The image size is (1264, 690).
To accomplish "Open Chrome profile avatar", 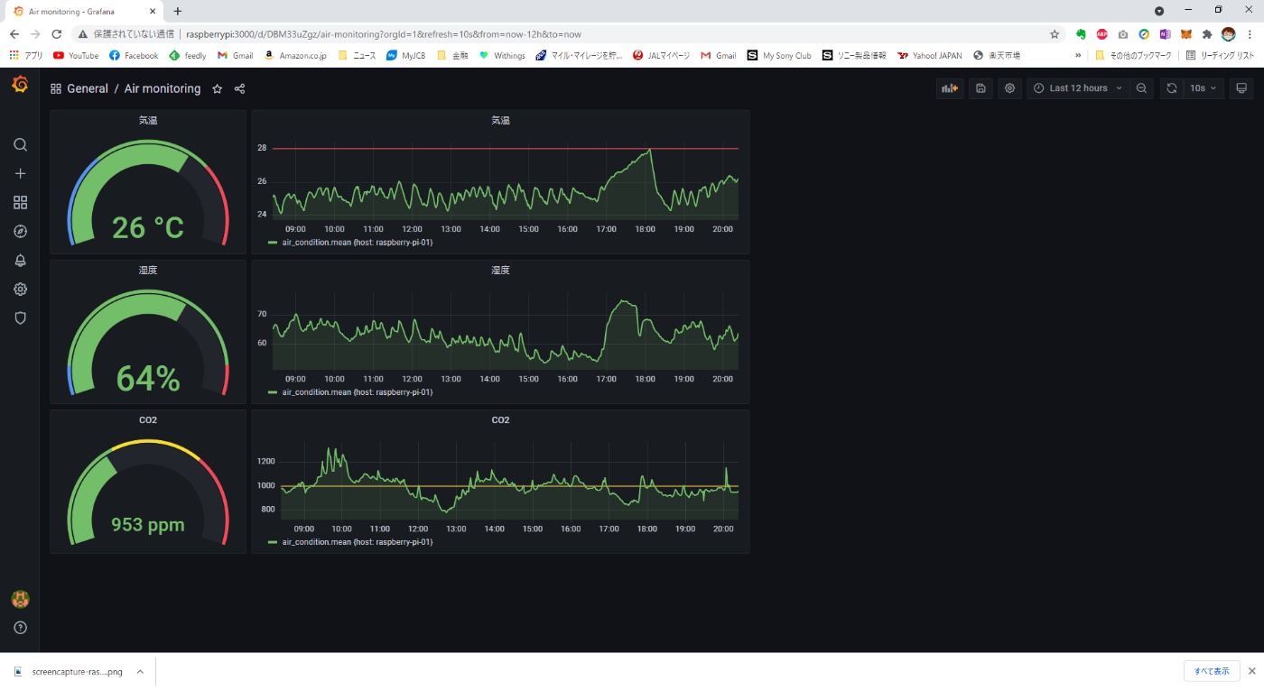I will point(1229,34).
